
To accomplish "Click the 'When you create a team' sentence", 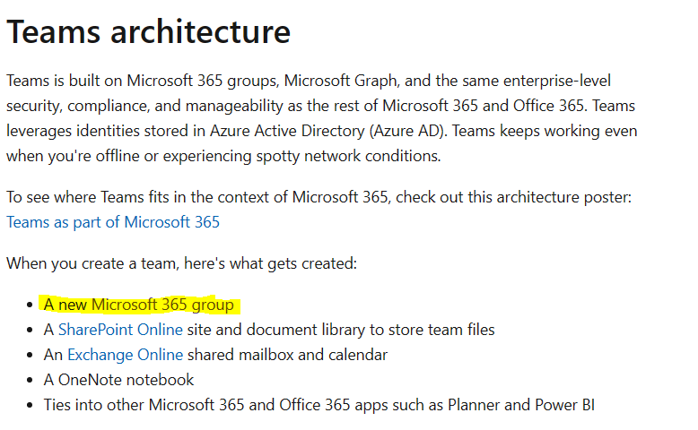I will (x=181, y=263).
